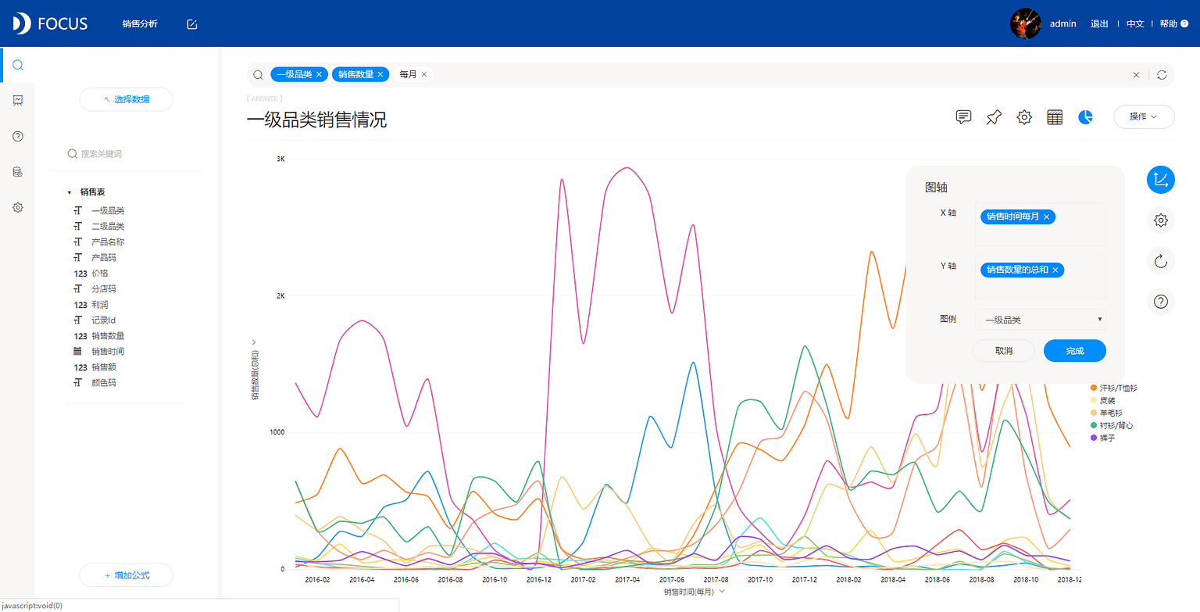Collapse the 销售表 tree node
This screenshot has width=1200, height=612.
click(69, 192)
